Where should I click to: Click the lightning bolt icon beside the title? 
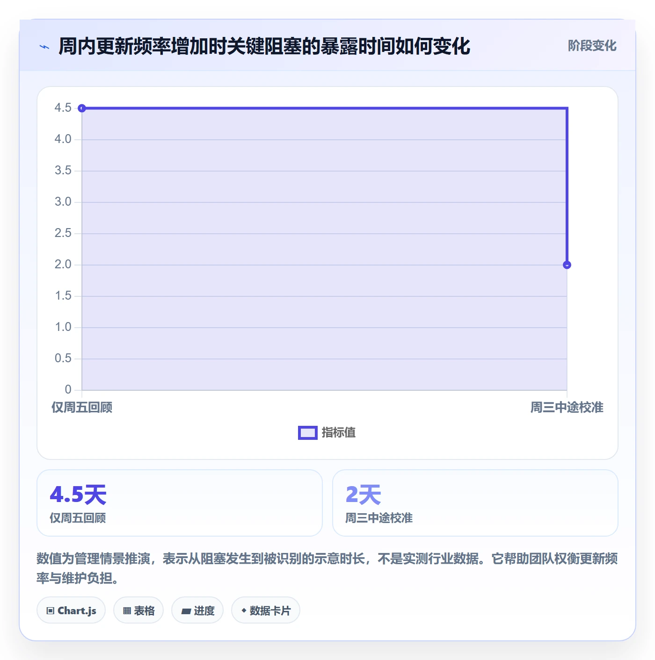point(44,47)
